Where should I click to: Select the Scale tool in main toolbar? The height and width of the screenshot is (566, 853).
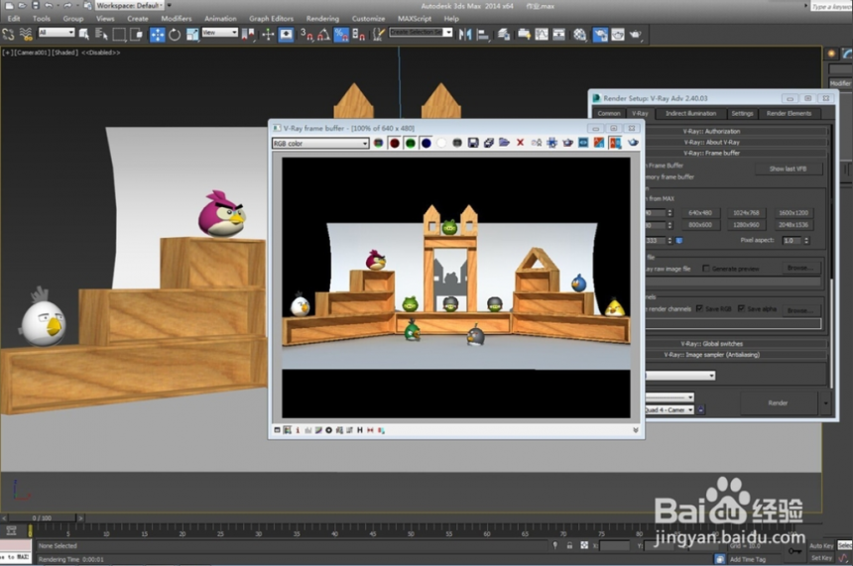pos(192,35)
